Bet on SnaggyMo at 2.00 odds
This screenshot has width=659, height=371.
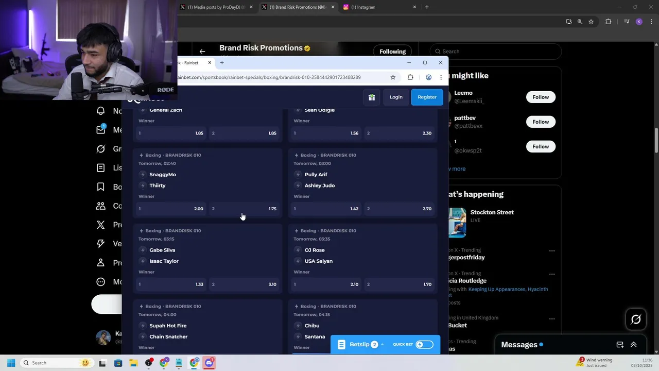pyautogui.click(x=170, y=209)
